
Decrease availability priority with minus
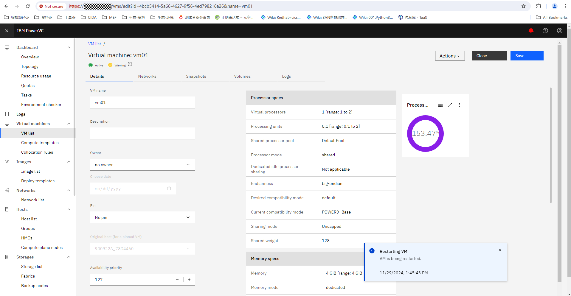pos(177,280)
